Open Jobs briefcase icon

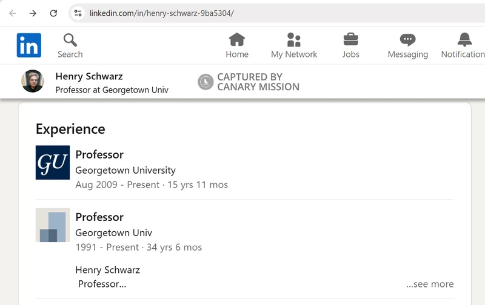(351, 39)
